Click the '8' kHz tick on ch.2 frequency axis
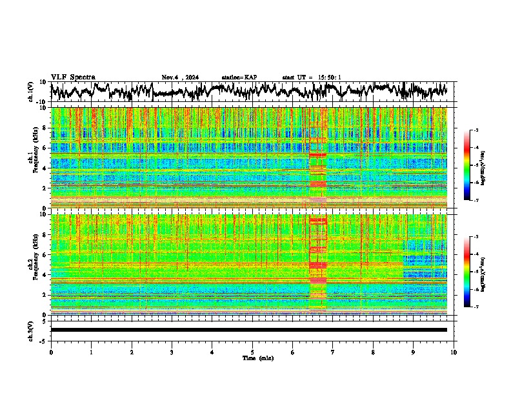This screenshot has height=395, width=511. click(45, 235)
